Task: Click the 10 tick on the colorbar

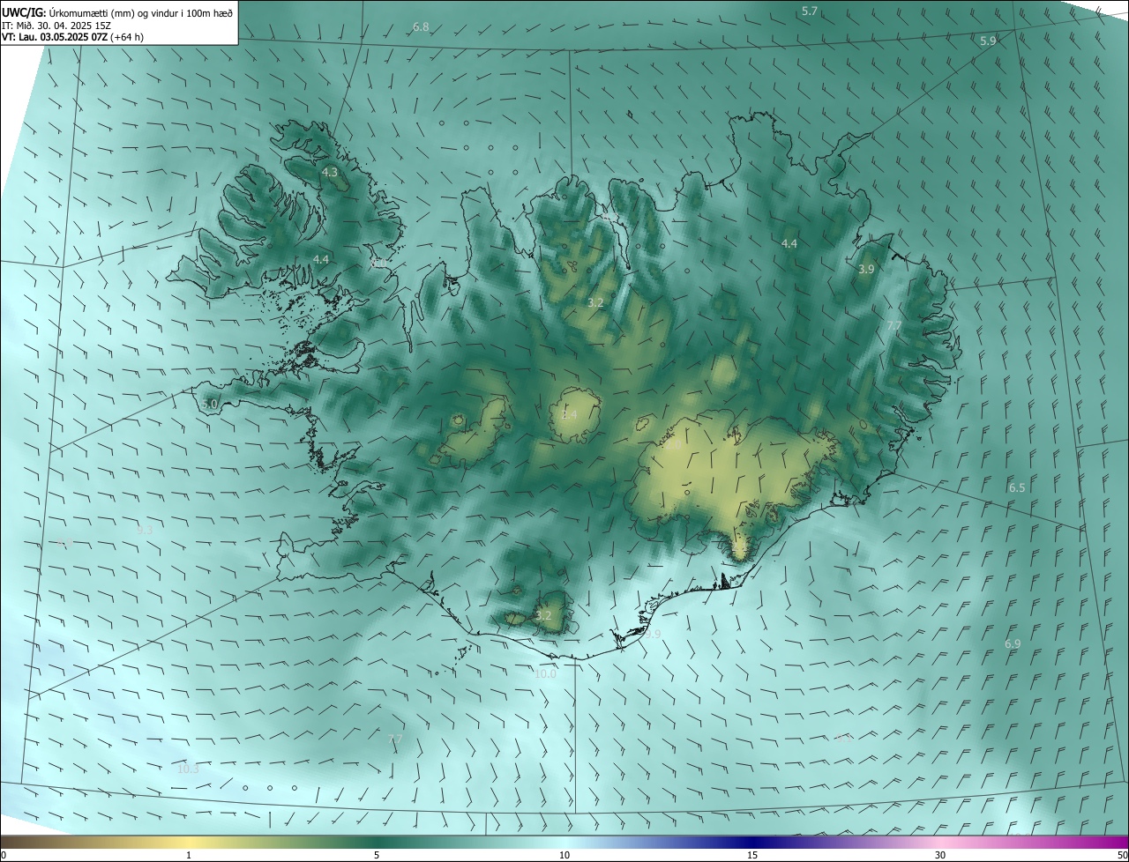Action: click(x=564, y=856)
